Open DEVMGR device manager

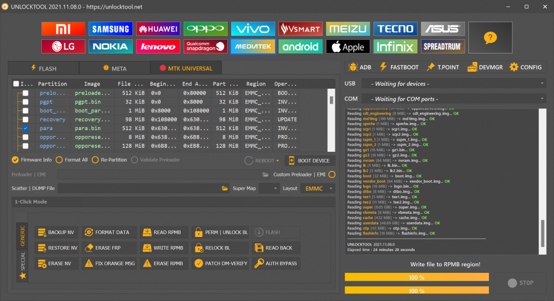[485, 67]
